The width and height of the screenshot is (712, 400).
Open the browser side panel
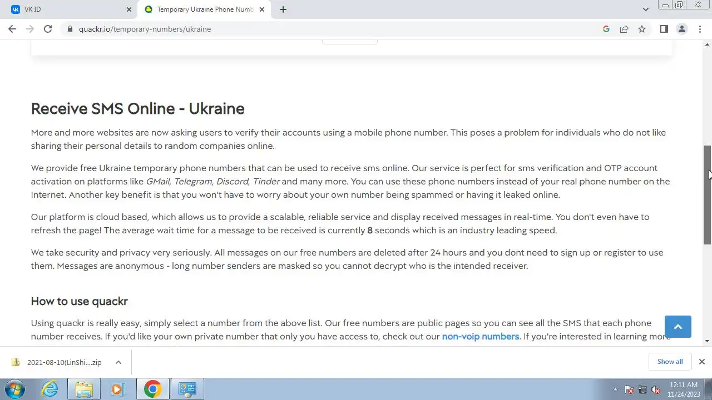pos(664,29)
